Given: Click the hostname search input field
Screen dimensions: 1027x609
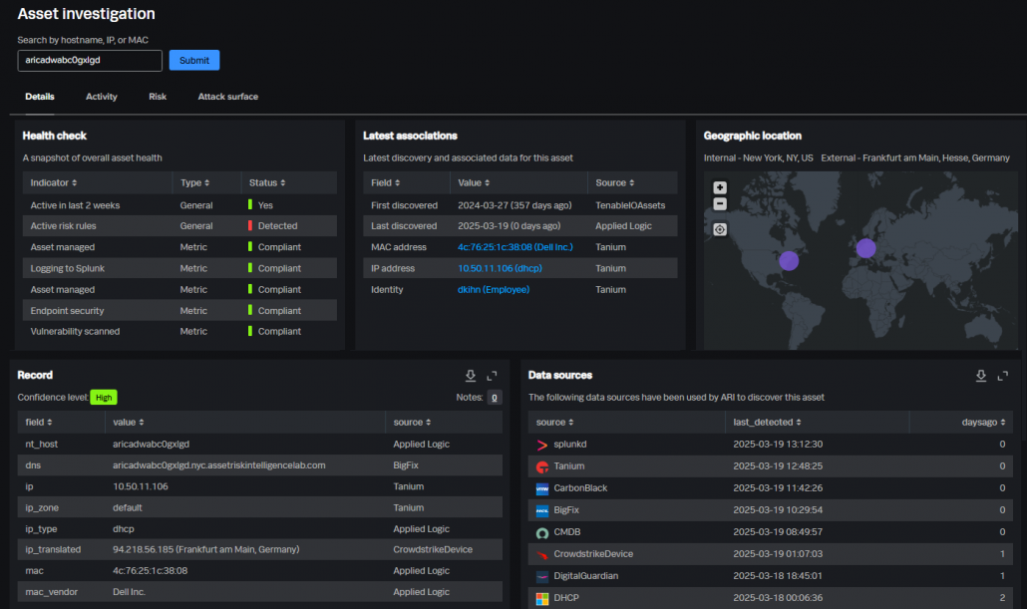Looking at the screenshot, I should pyautogui.click(x=89, y=60).
